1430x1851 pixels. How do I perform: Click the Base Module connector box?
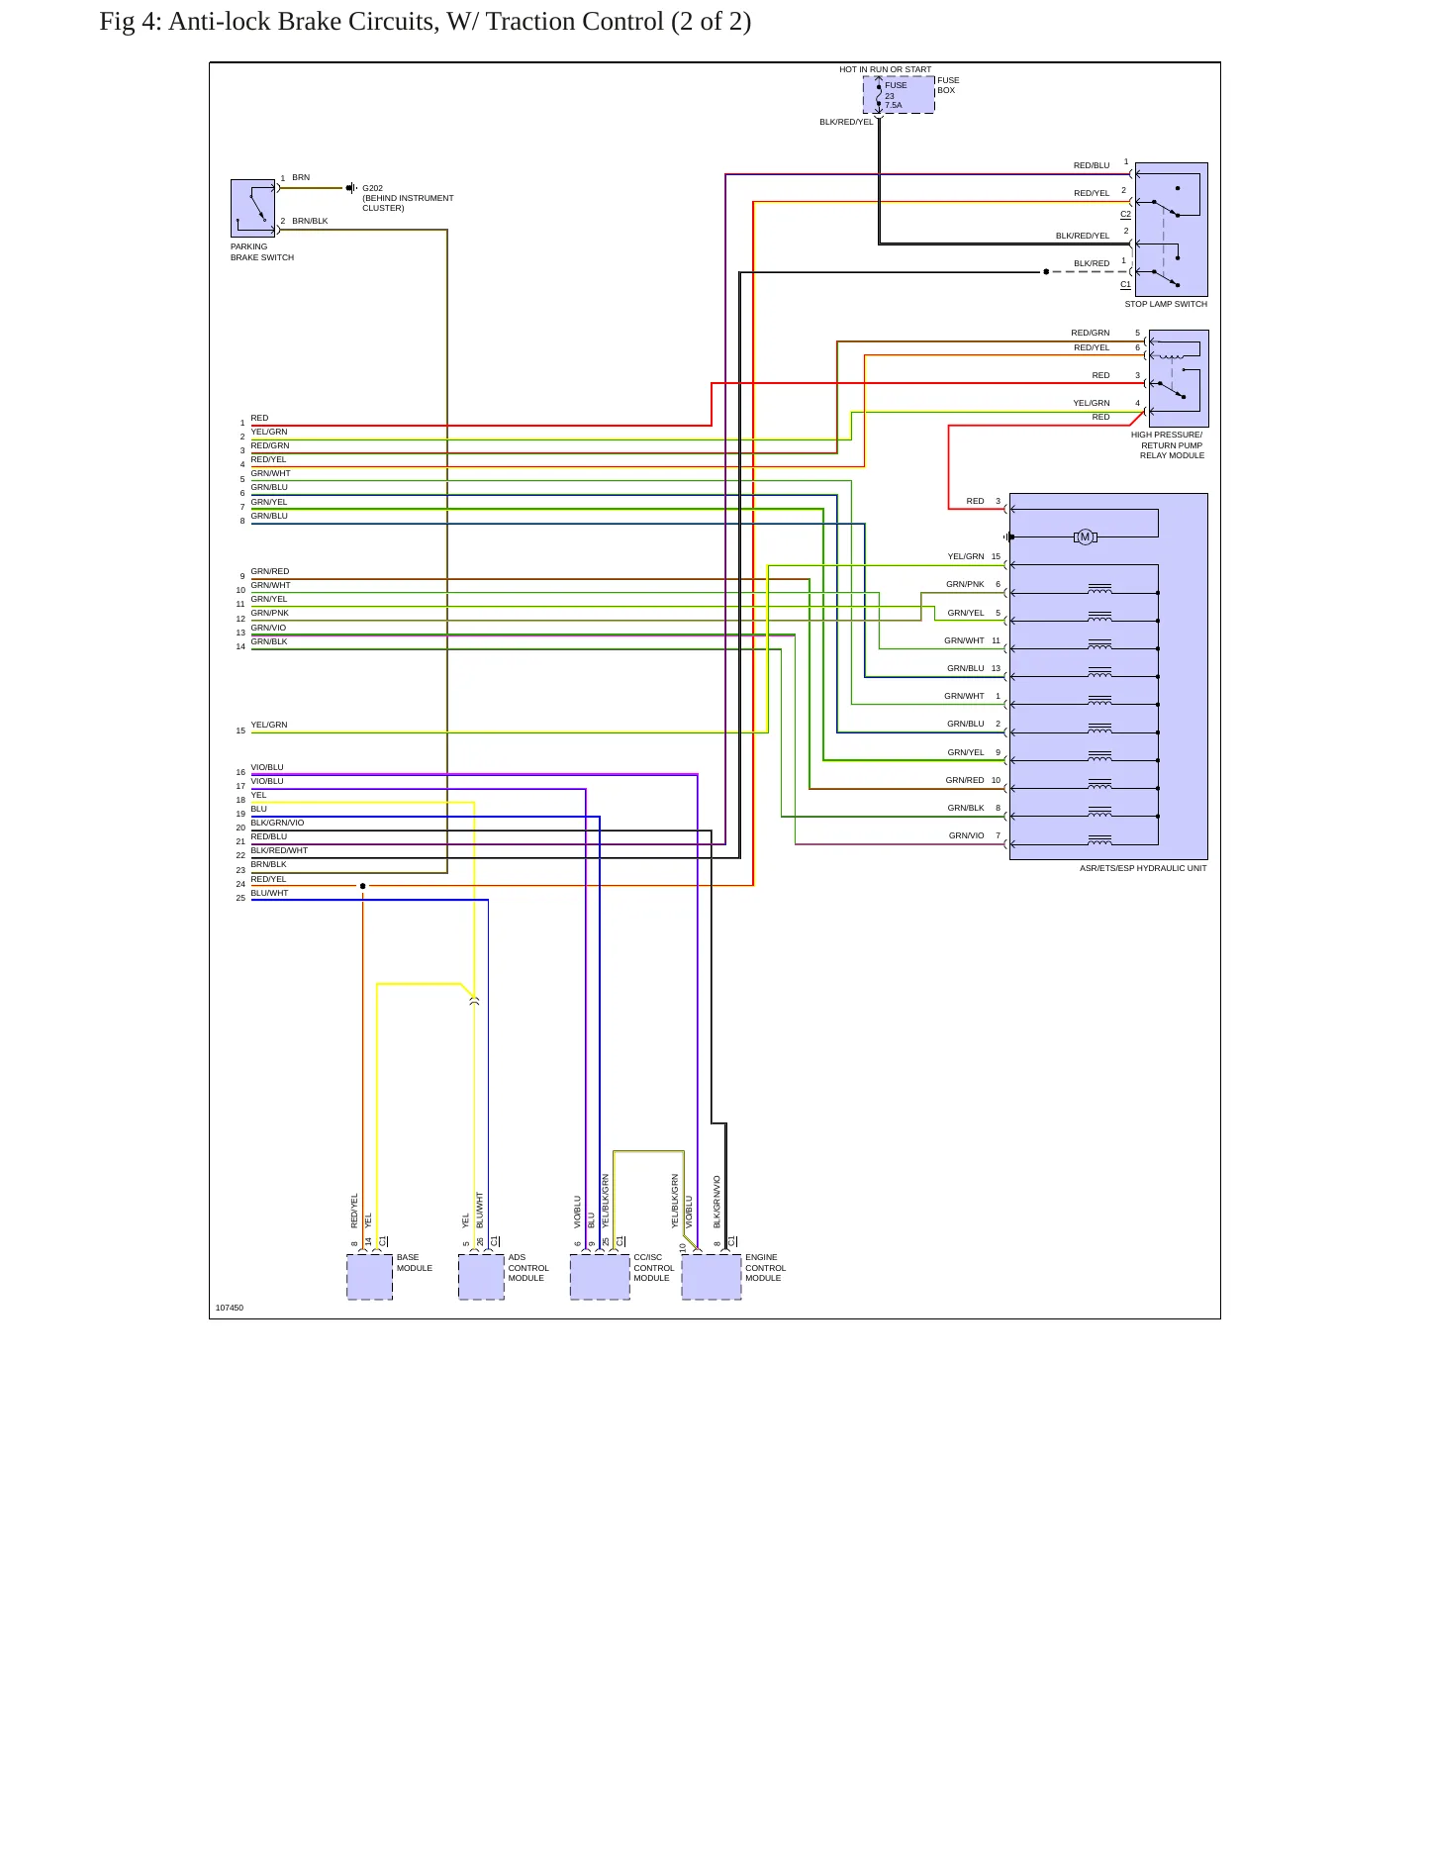click(370, 1277)
